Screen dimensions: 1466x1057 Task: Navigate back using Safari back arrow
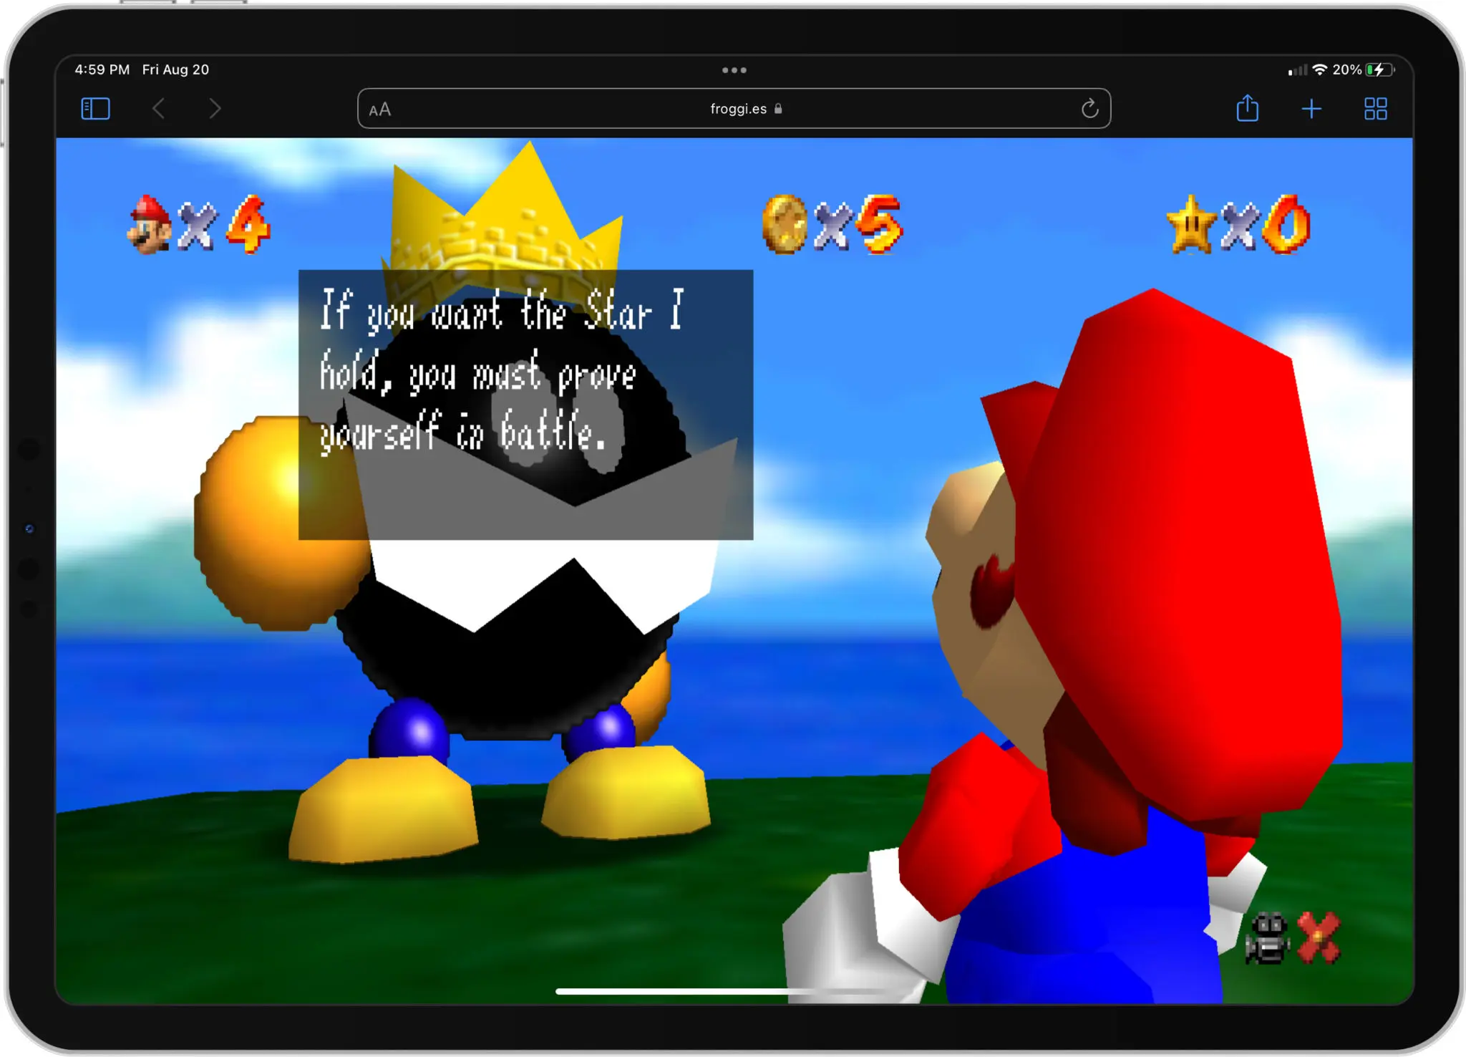[x=160, y=108]
